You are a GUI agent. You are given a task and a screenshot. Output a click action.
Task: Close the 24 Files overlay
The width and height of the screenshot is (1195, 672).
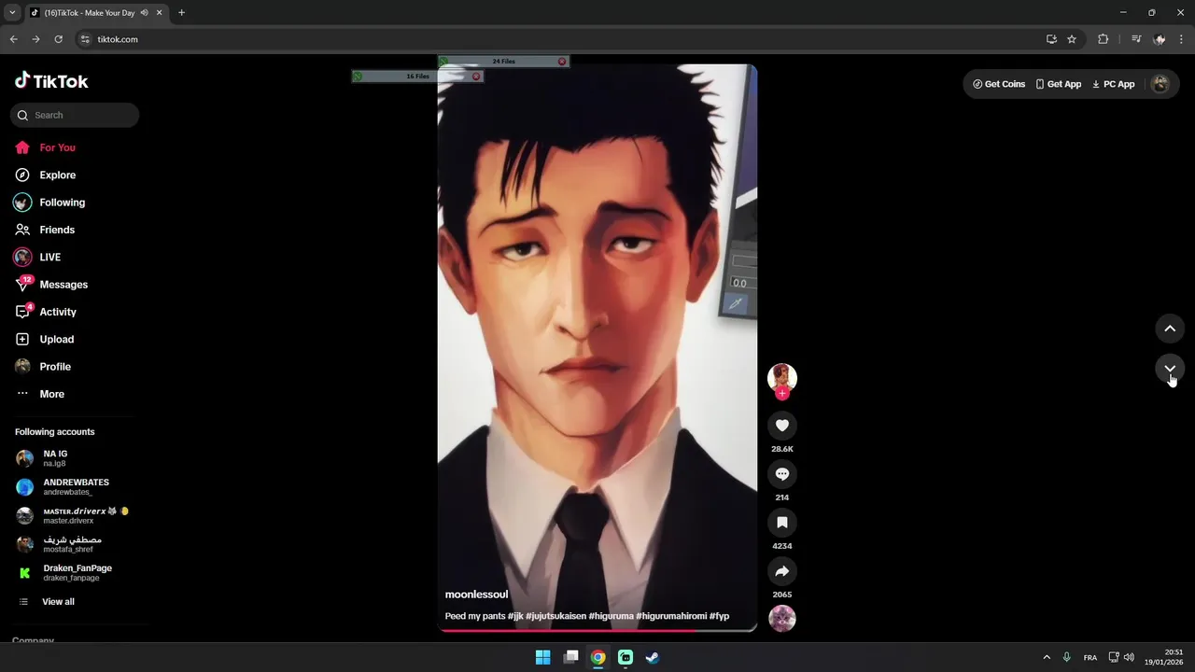click(562, 62)
